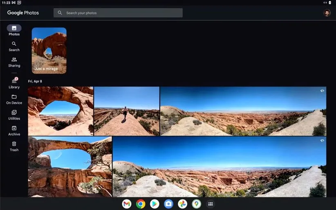Image resolution: width=336 pixels, height=210 pixels.
Task: Click the Search your photos field
Action: click(118, 13)
